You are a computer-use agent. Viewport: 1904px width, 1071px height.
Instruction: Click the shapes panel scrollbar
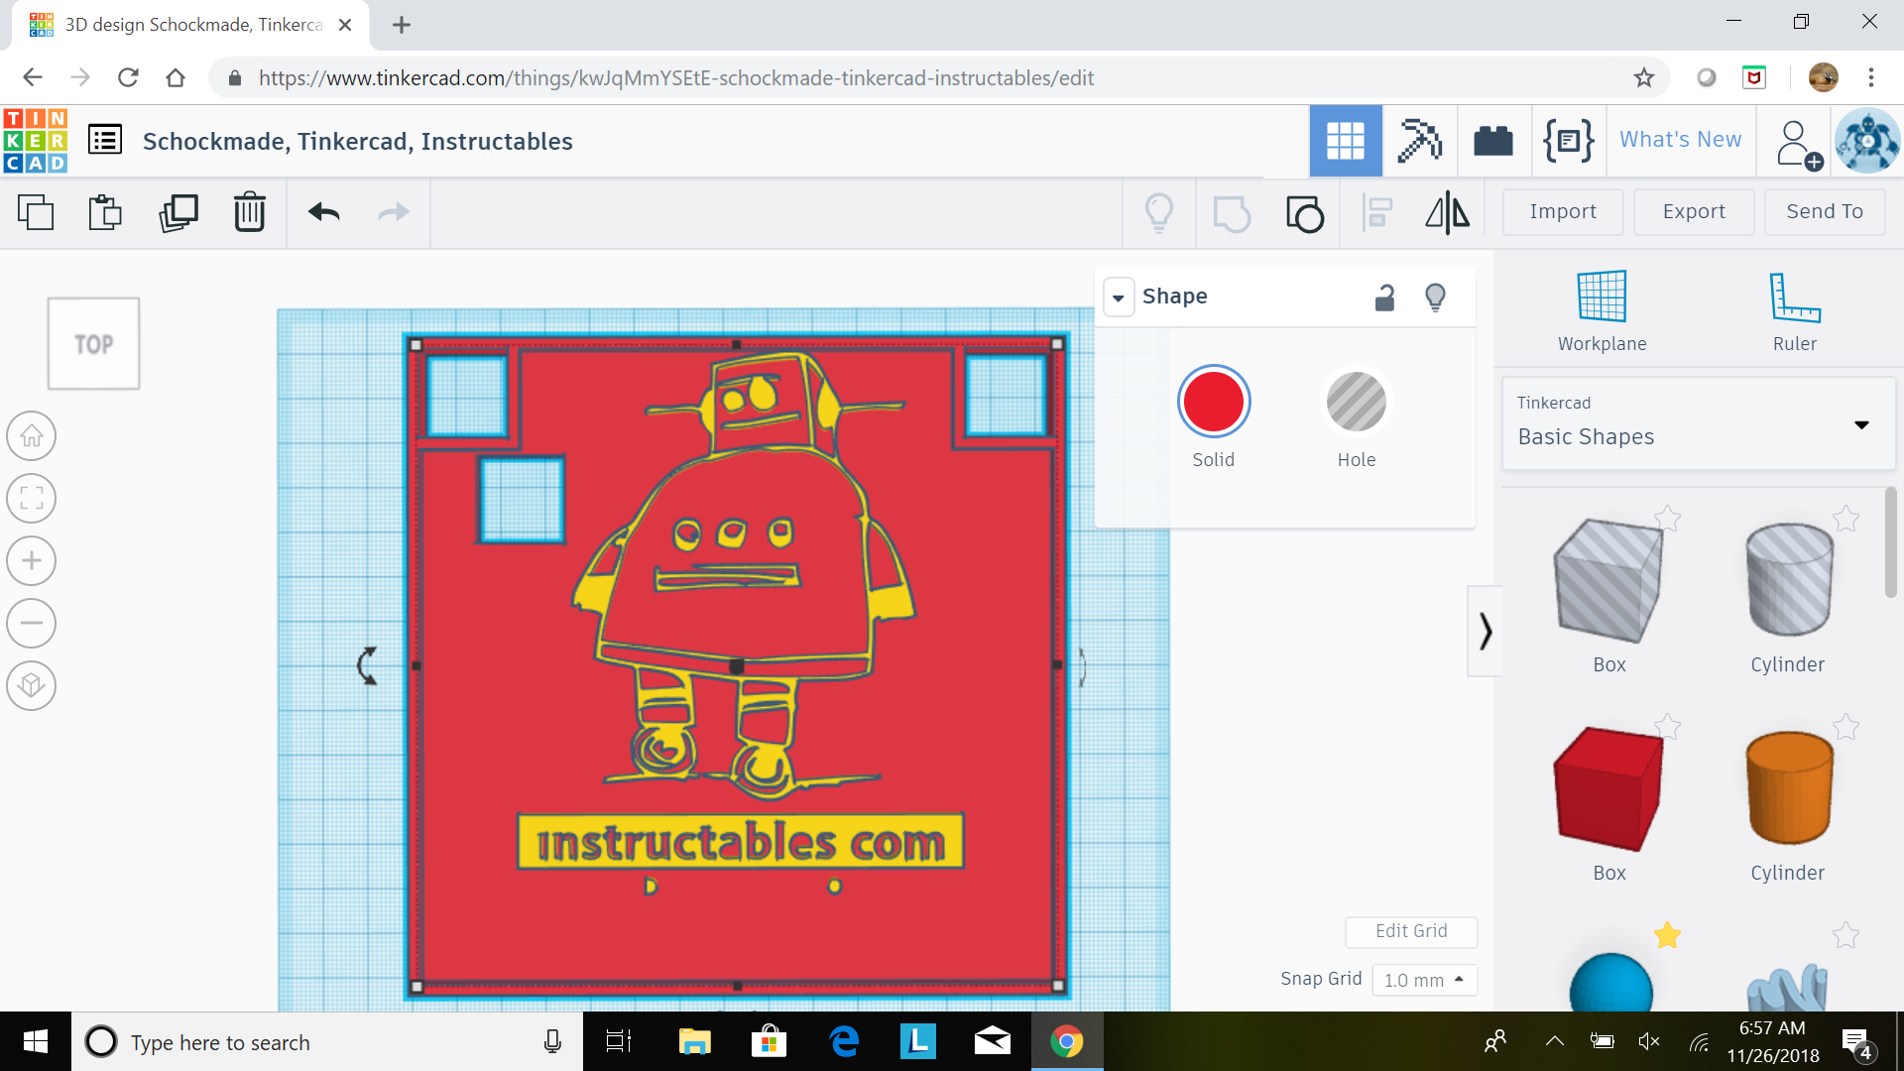(1890, 542)
